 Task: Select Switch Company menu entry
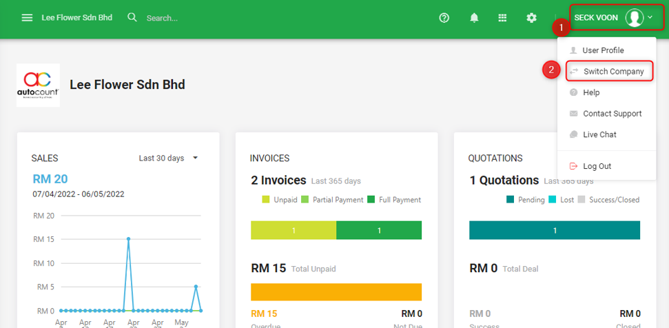(x=609, y=71)
